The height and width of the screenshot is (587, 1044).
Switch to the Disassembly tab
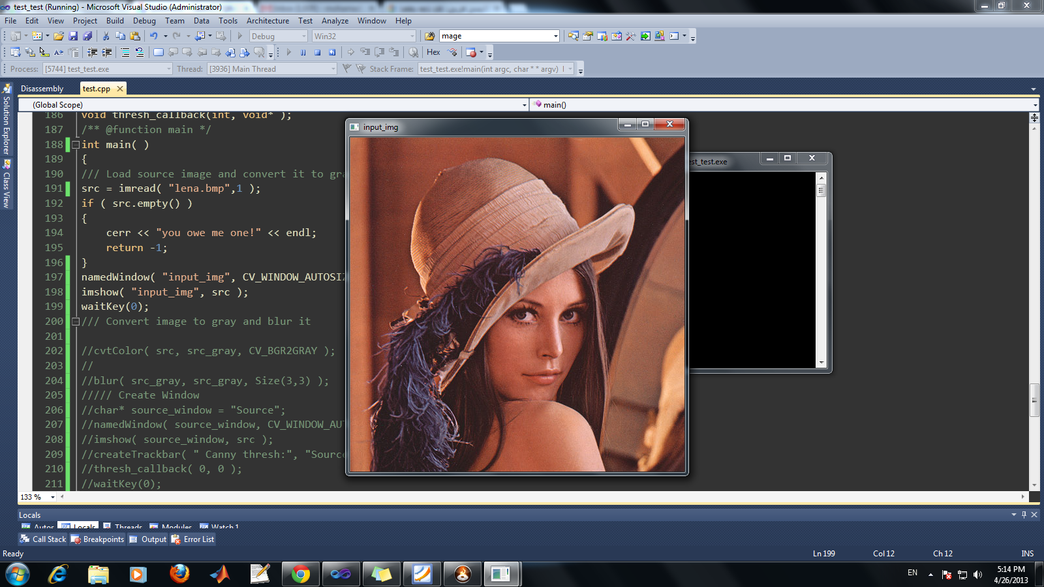pos(42,89)
